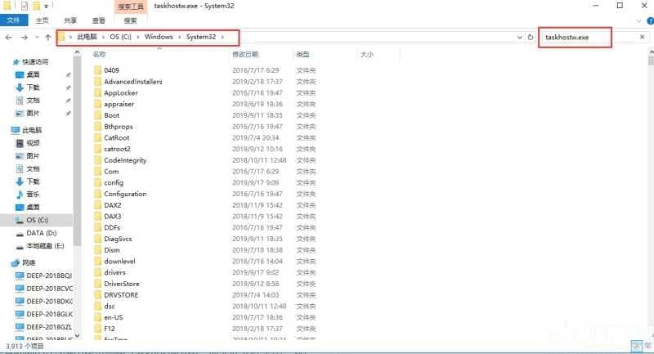The image size is (654, 354).
Task: Select 网络 in the navigation pane
Action: 29,262
